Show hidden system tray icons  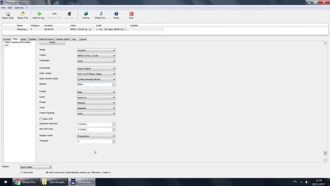(302, 182)
